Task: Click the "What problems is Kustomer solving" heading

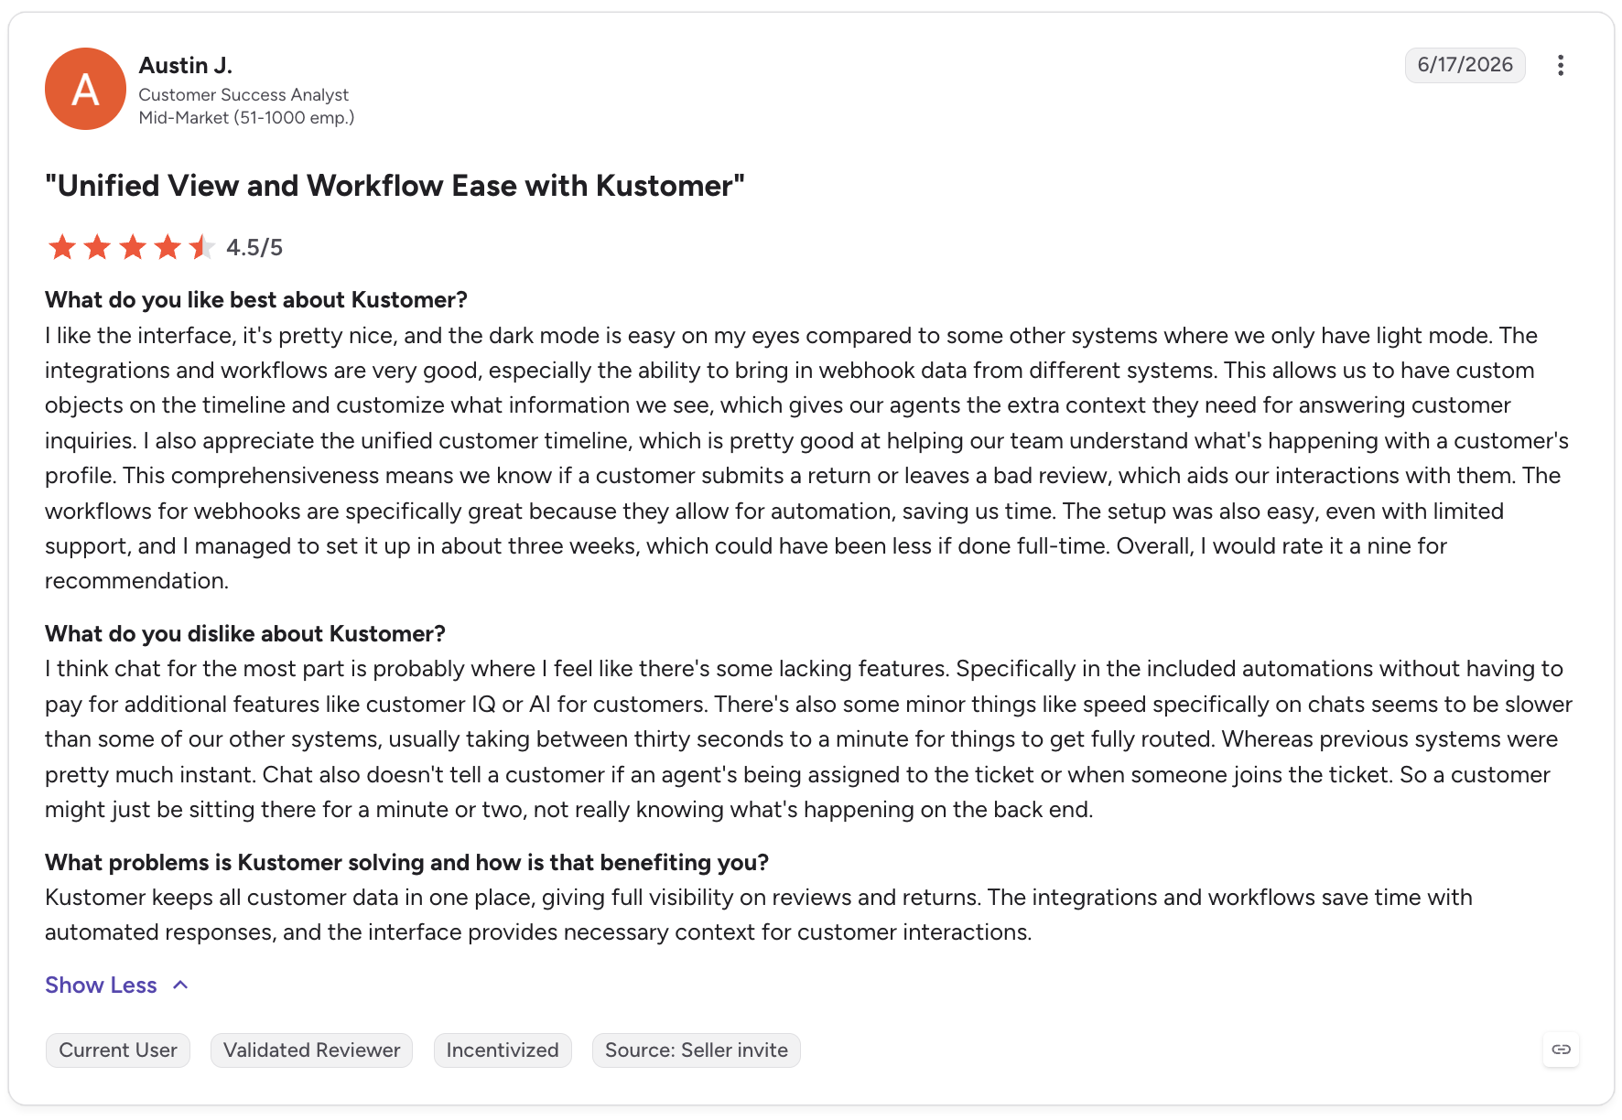Action: coord(406,863)
